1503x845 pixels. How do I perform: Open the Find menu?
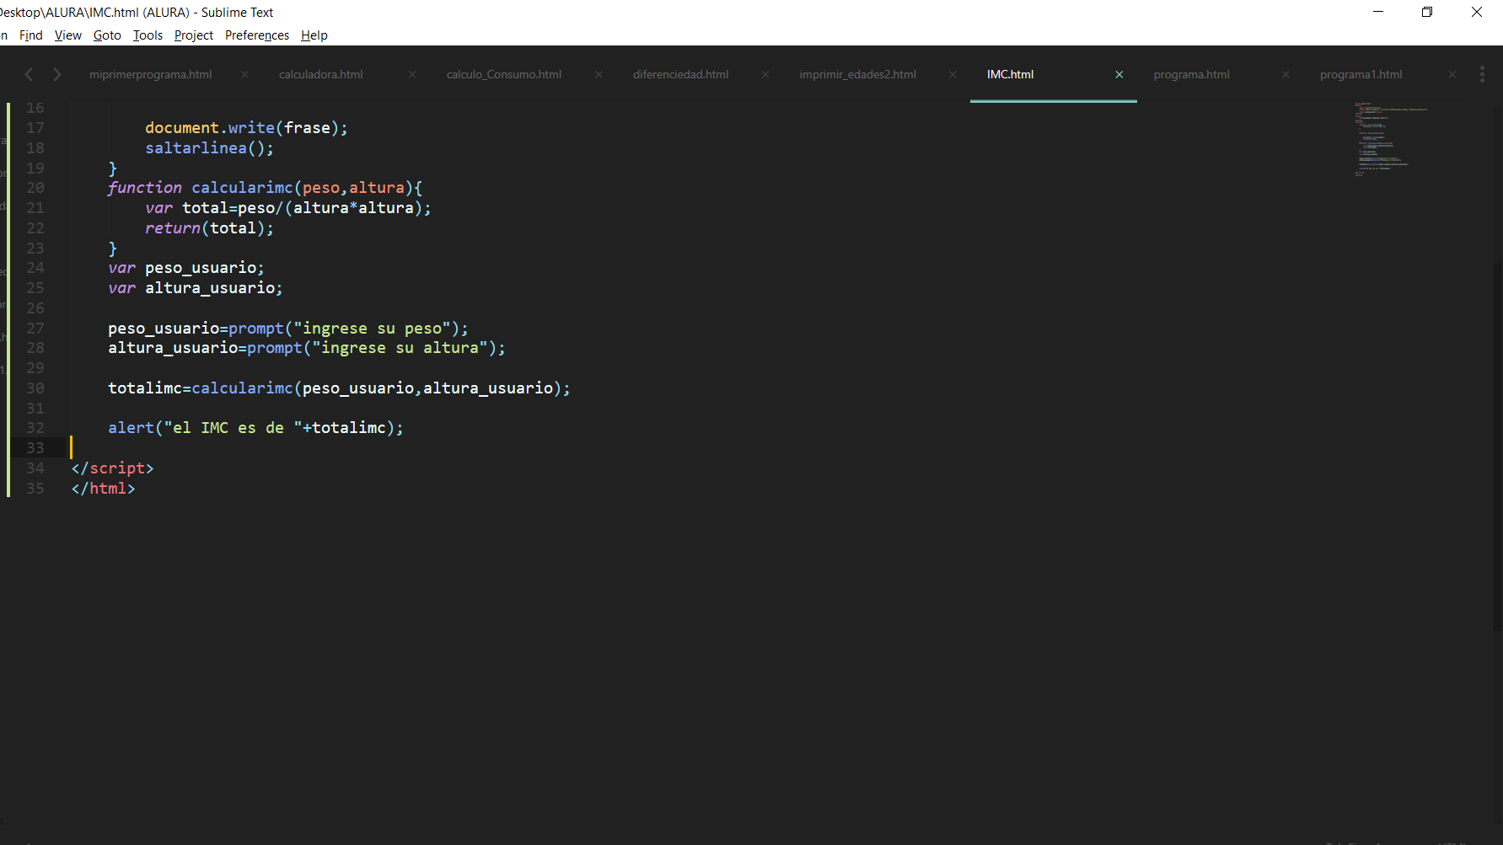point(31,35)
